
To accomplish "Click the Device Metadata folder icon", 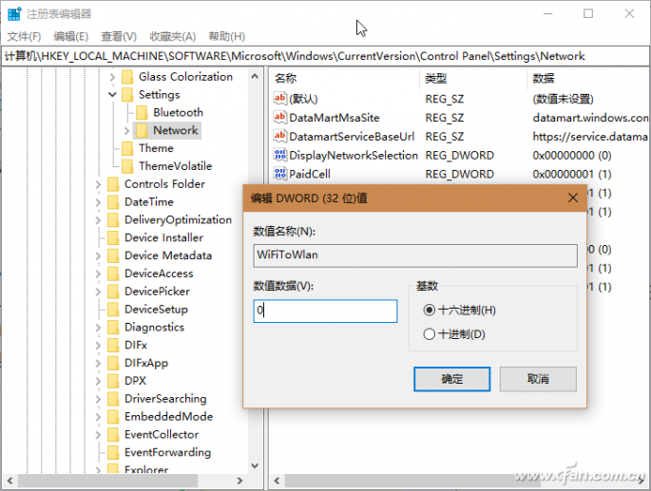I will point(113,255).
